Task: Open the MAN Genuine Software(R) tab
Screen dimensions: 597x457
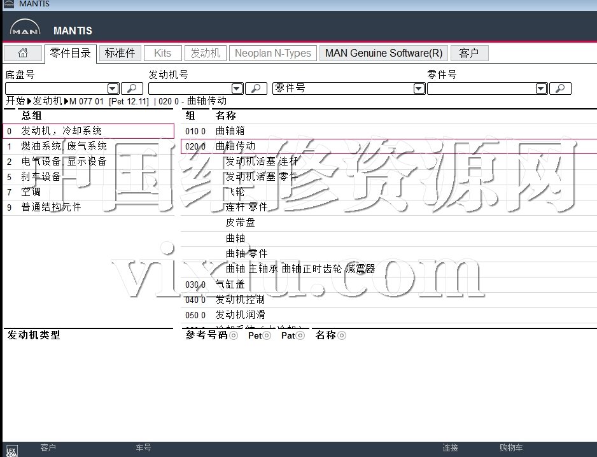Action: pos(384,53)
